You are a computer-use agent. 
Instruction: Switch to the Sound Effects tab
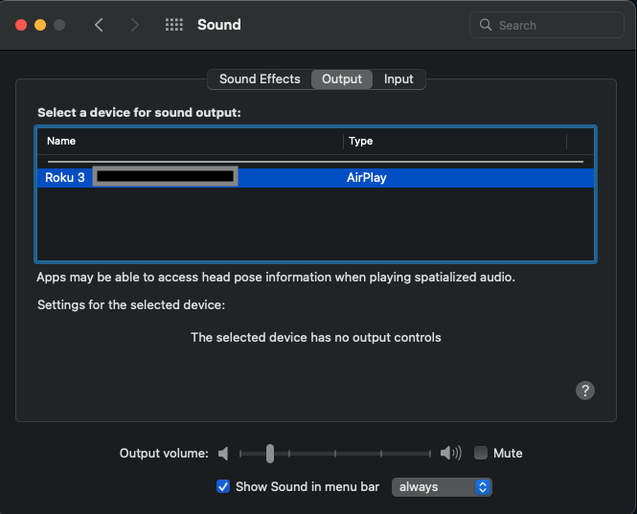pyautogui.click(x=260, y=79)
